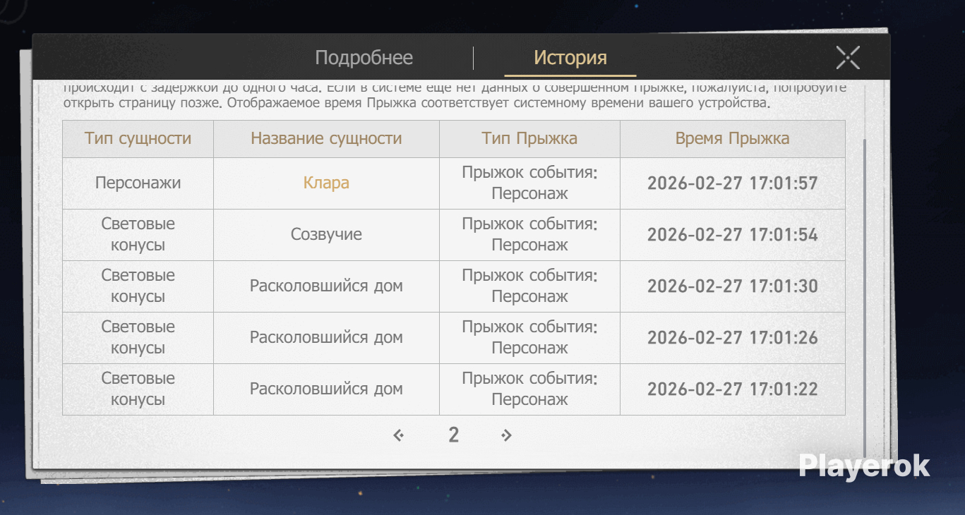
Task: Click the Тип сущности column header
Action: point(138,138)
